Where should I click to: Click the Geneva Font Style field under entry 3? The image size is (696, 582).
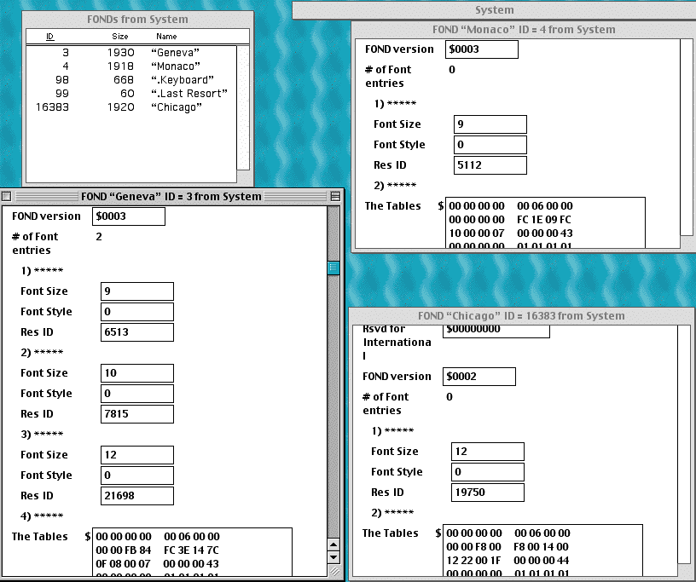pyautogui.click(x=137, y=475)
